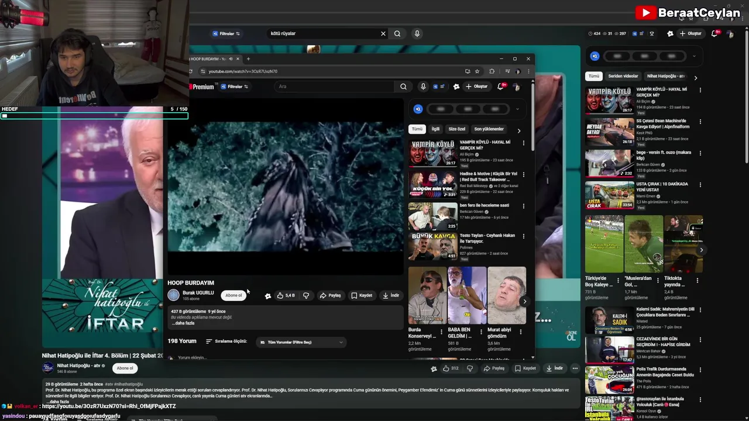The width and height of the screenshot is (749, 421).
Task: Click search magnifier in front YouTube window
Action: (x=403, y=87)
